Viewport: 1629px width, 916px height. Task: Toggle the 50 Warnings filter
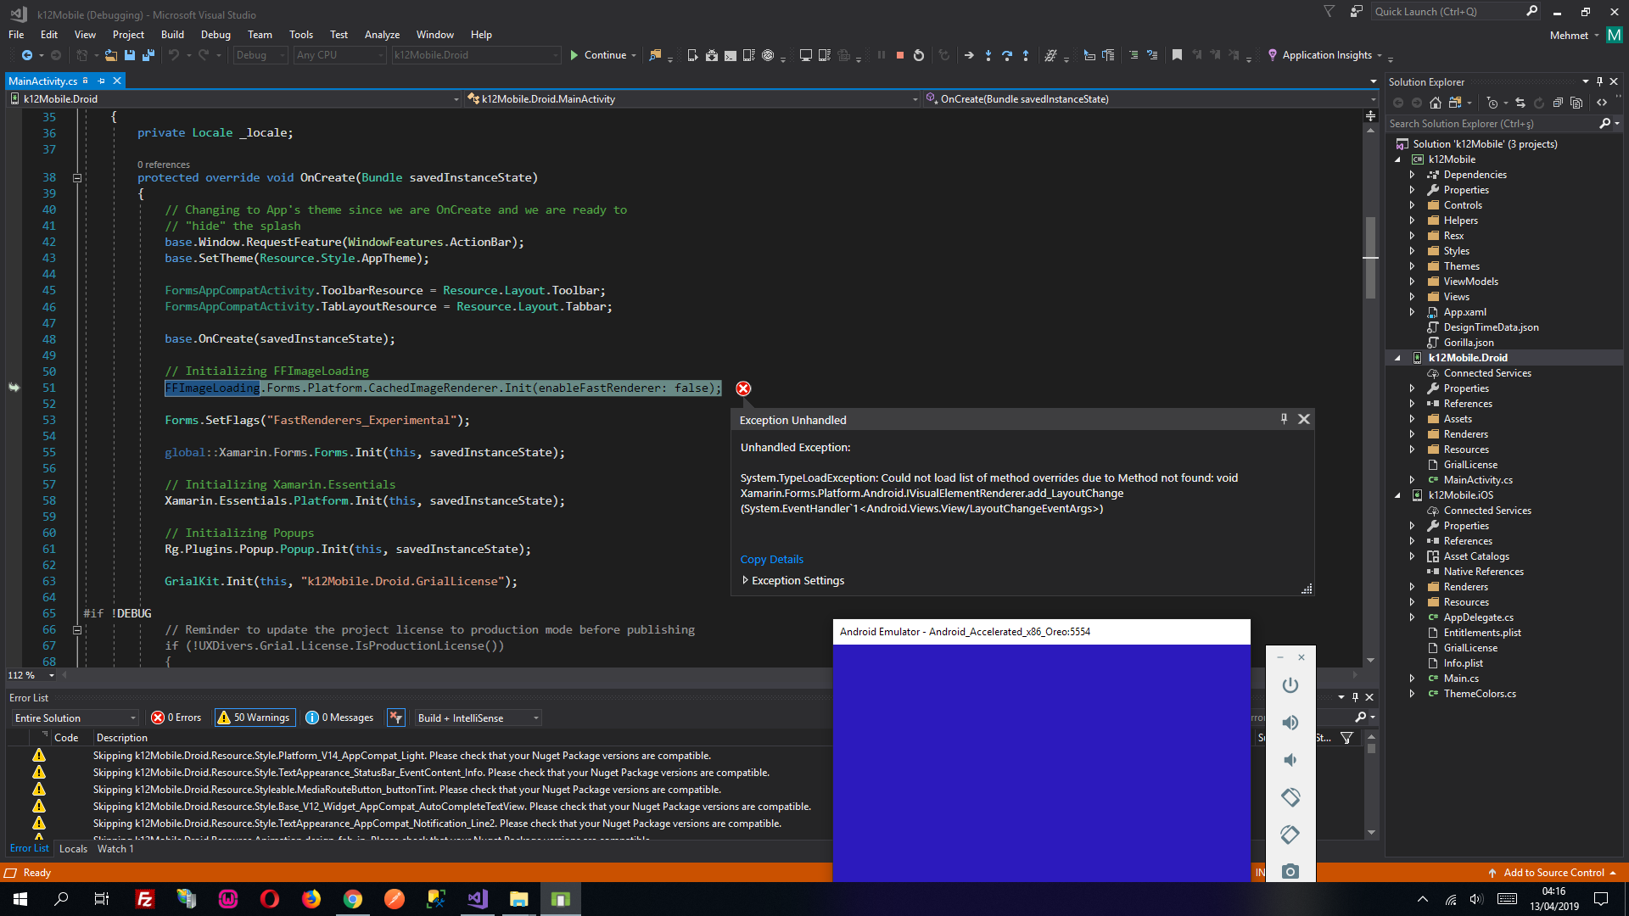coord(255,718)
